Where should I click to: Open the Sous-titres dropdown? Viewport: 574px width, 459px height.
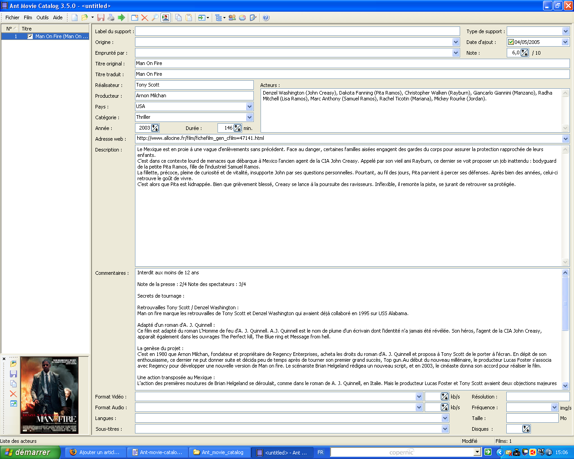pyautogui.click(x=445, y=429)
